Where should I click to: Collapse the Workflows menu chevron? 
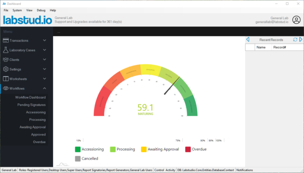point(45,88)
